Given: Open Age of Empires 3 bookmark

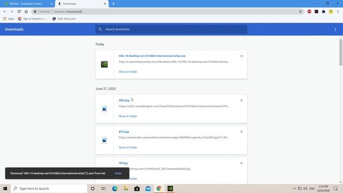Looking at the screenshot, I should click(33, 19).
